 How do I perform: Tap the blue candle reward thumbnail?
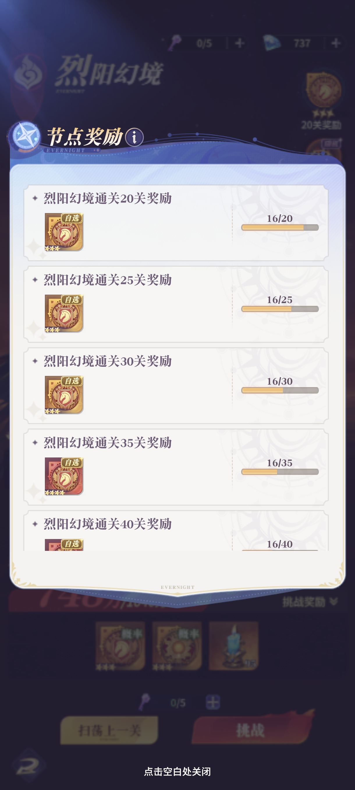[x=234, y=646]
